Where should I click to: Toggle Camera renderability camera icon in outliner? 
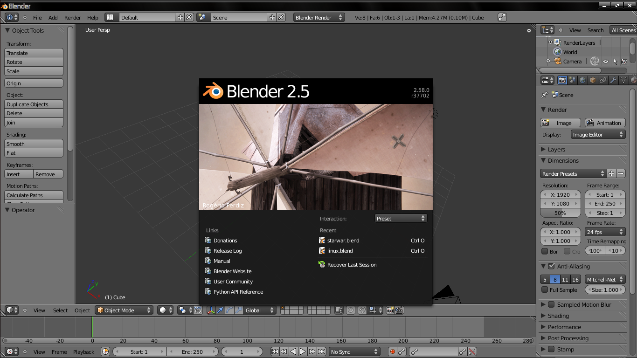pos(624,61)
